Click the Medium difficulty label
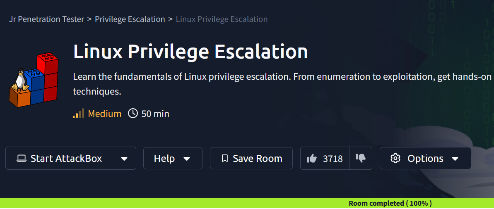The height and width of the screenshot is (209, 494). (105, 114)
